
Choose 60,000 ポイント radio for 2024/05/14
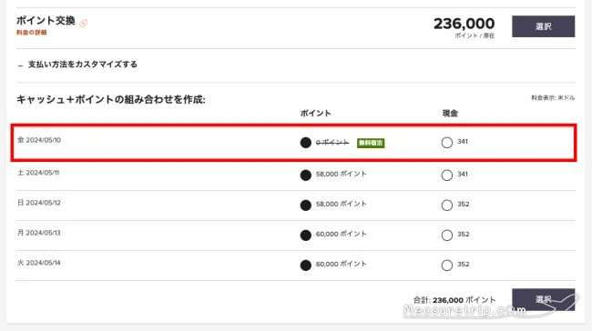pyautogui.click(x=306, y=266)
